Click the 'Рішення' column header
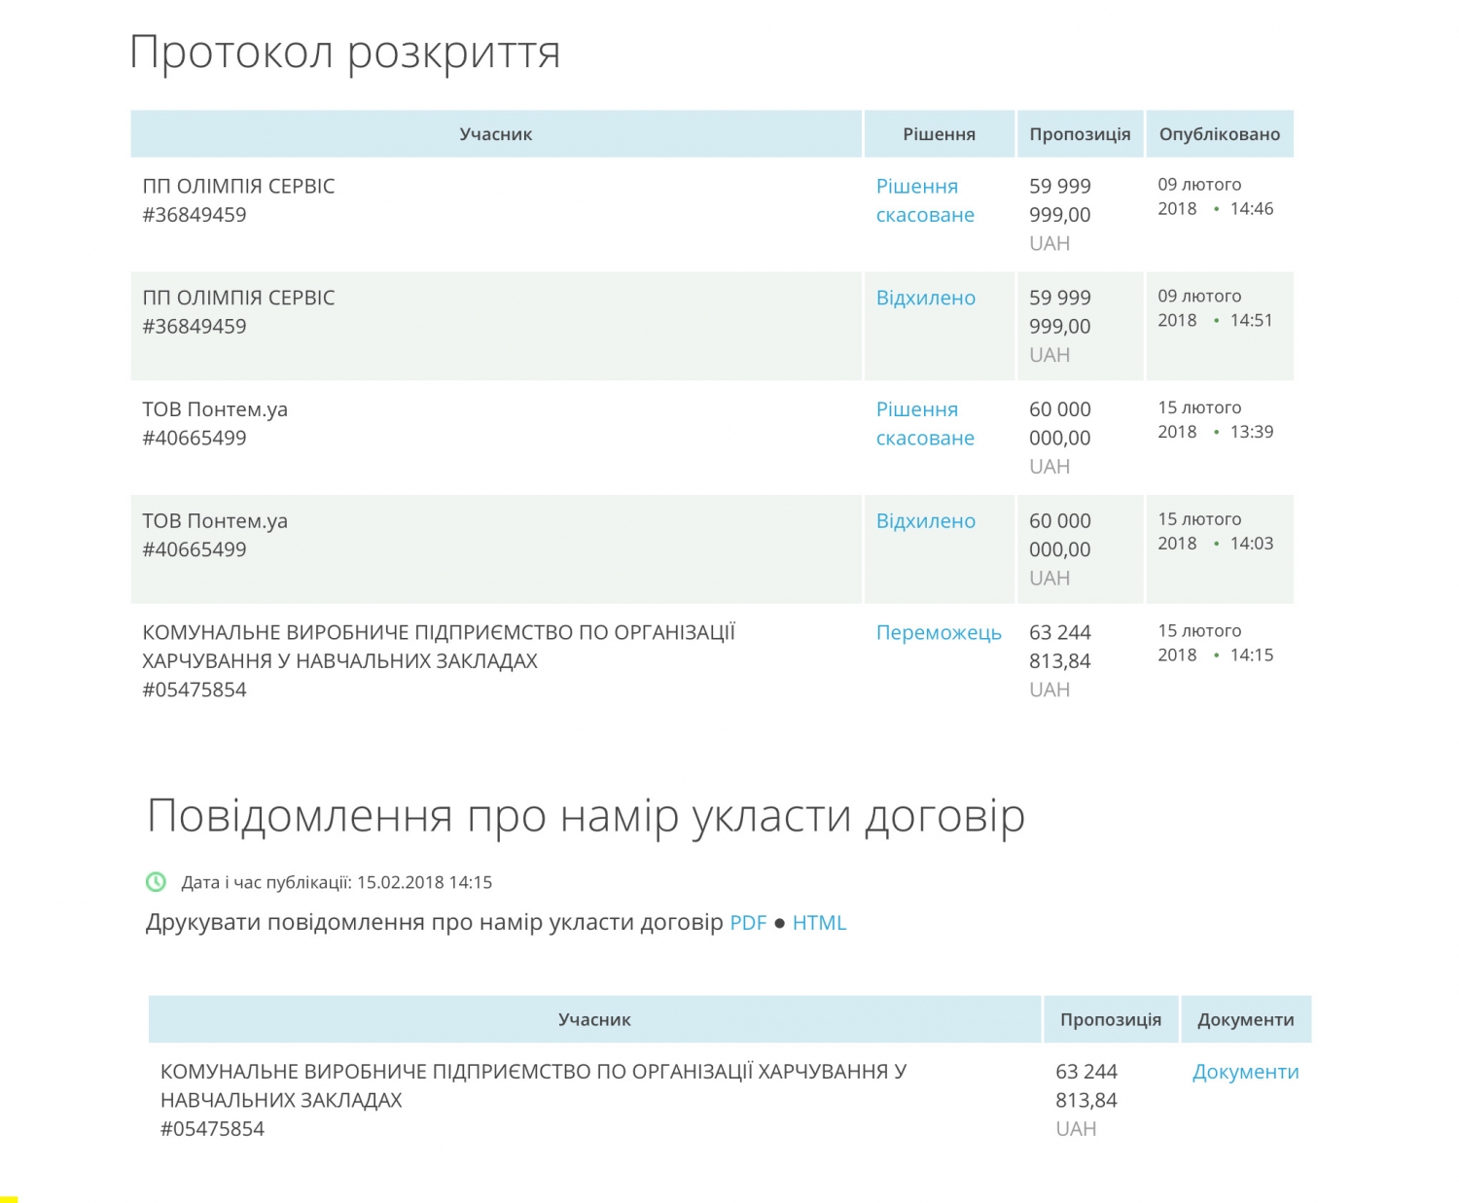This screenshot has width=1459, height=1203. pos(939,134)
